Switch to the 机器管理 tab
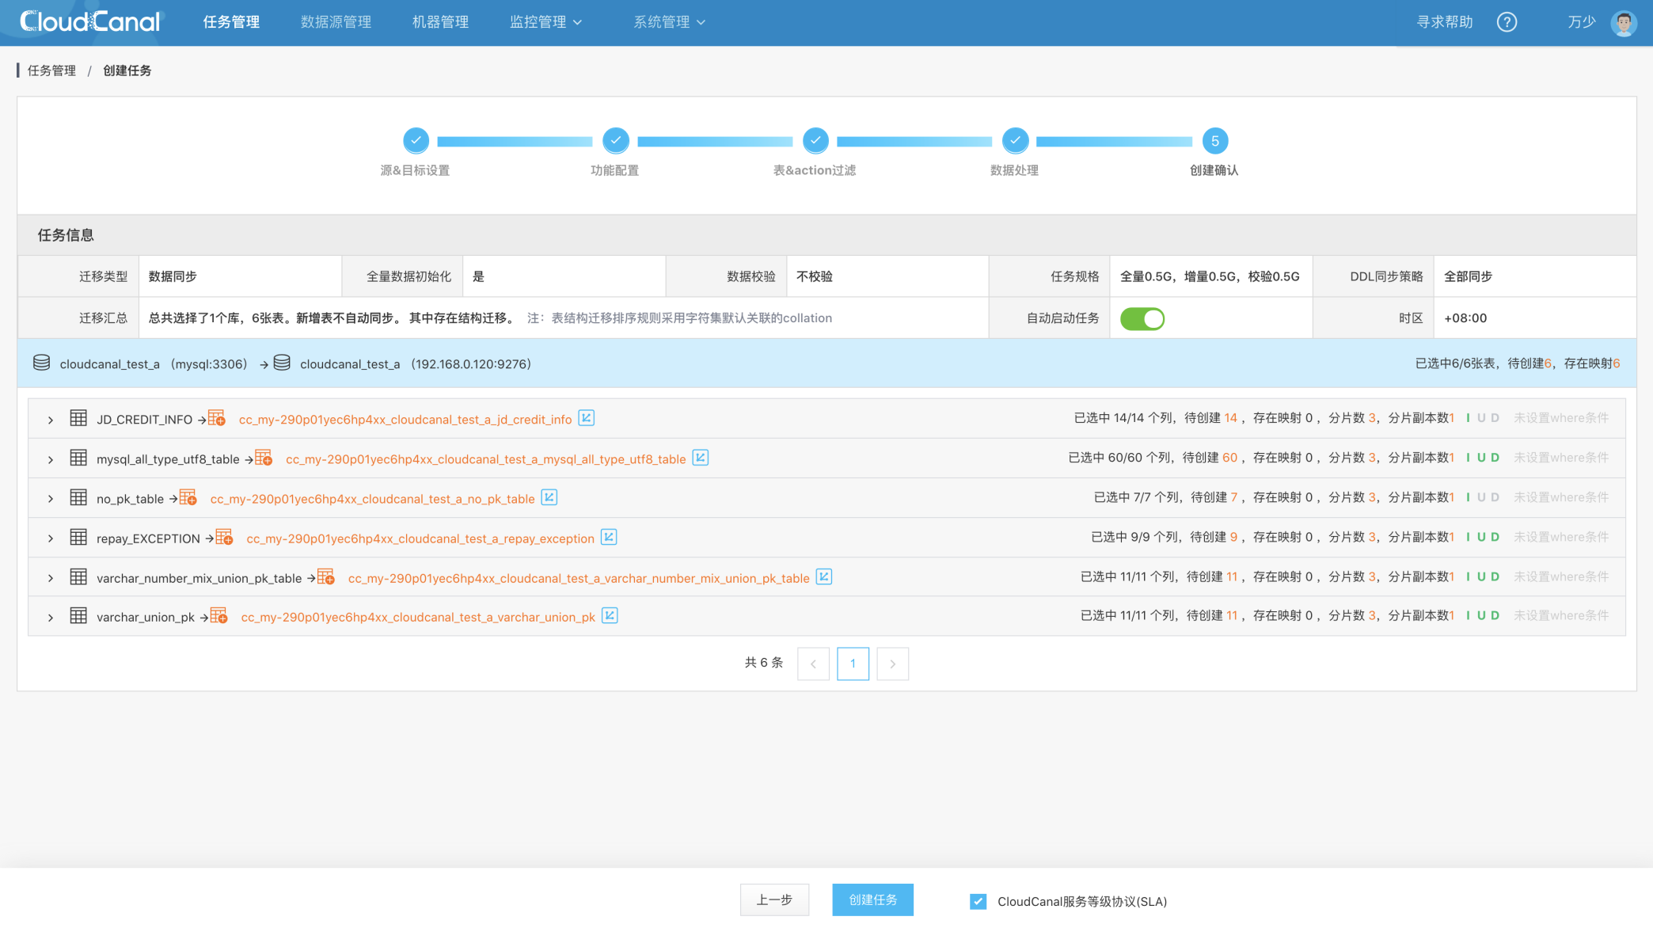 pos(439,21)
